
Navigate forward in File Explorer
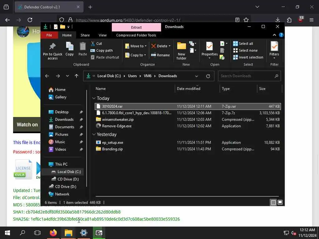pyautogui.click(x=58, y=76)
